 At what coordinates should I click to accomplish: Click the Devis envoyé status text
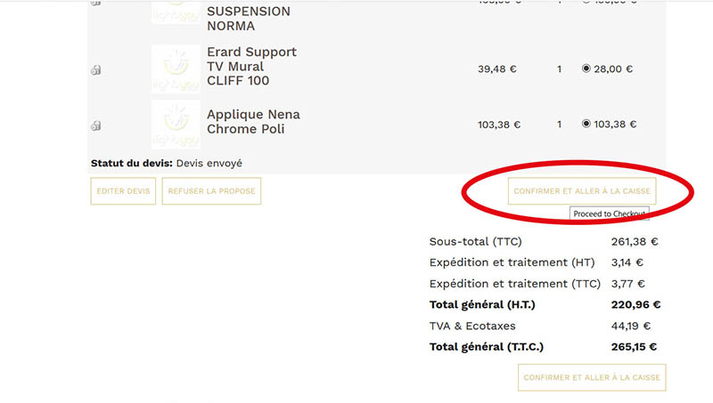click(209, 164)
